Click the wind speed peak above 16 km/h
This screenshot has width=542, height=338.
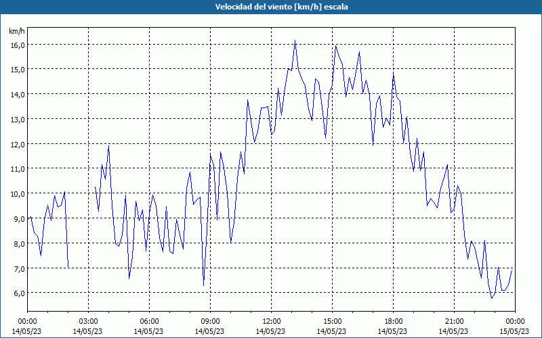click(295, 41)
